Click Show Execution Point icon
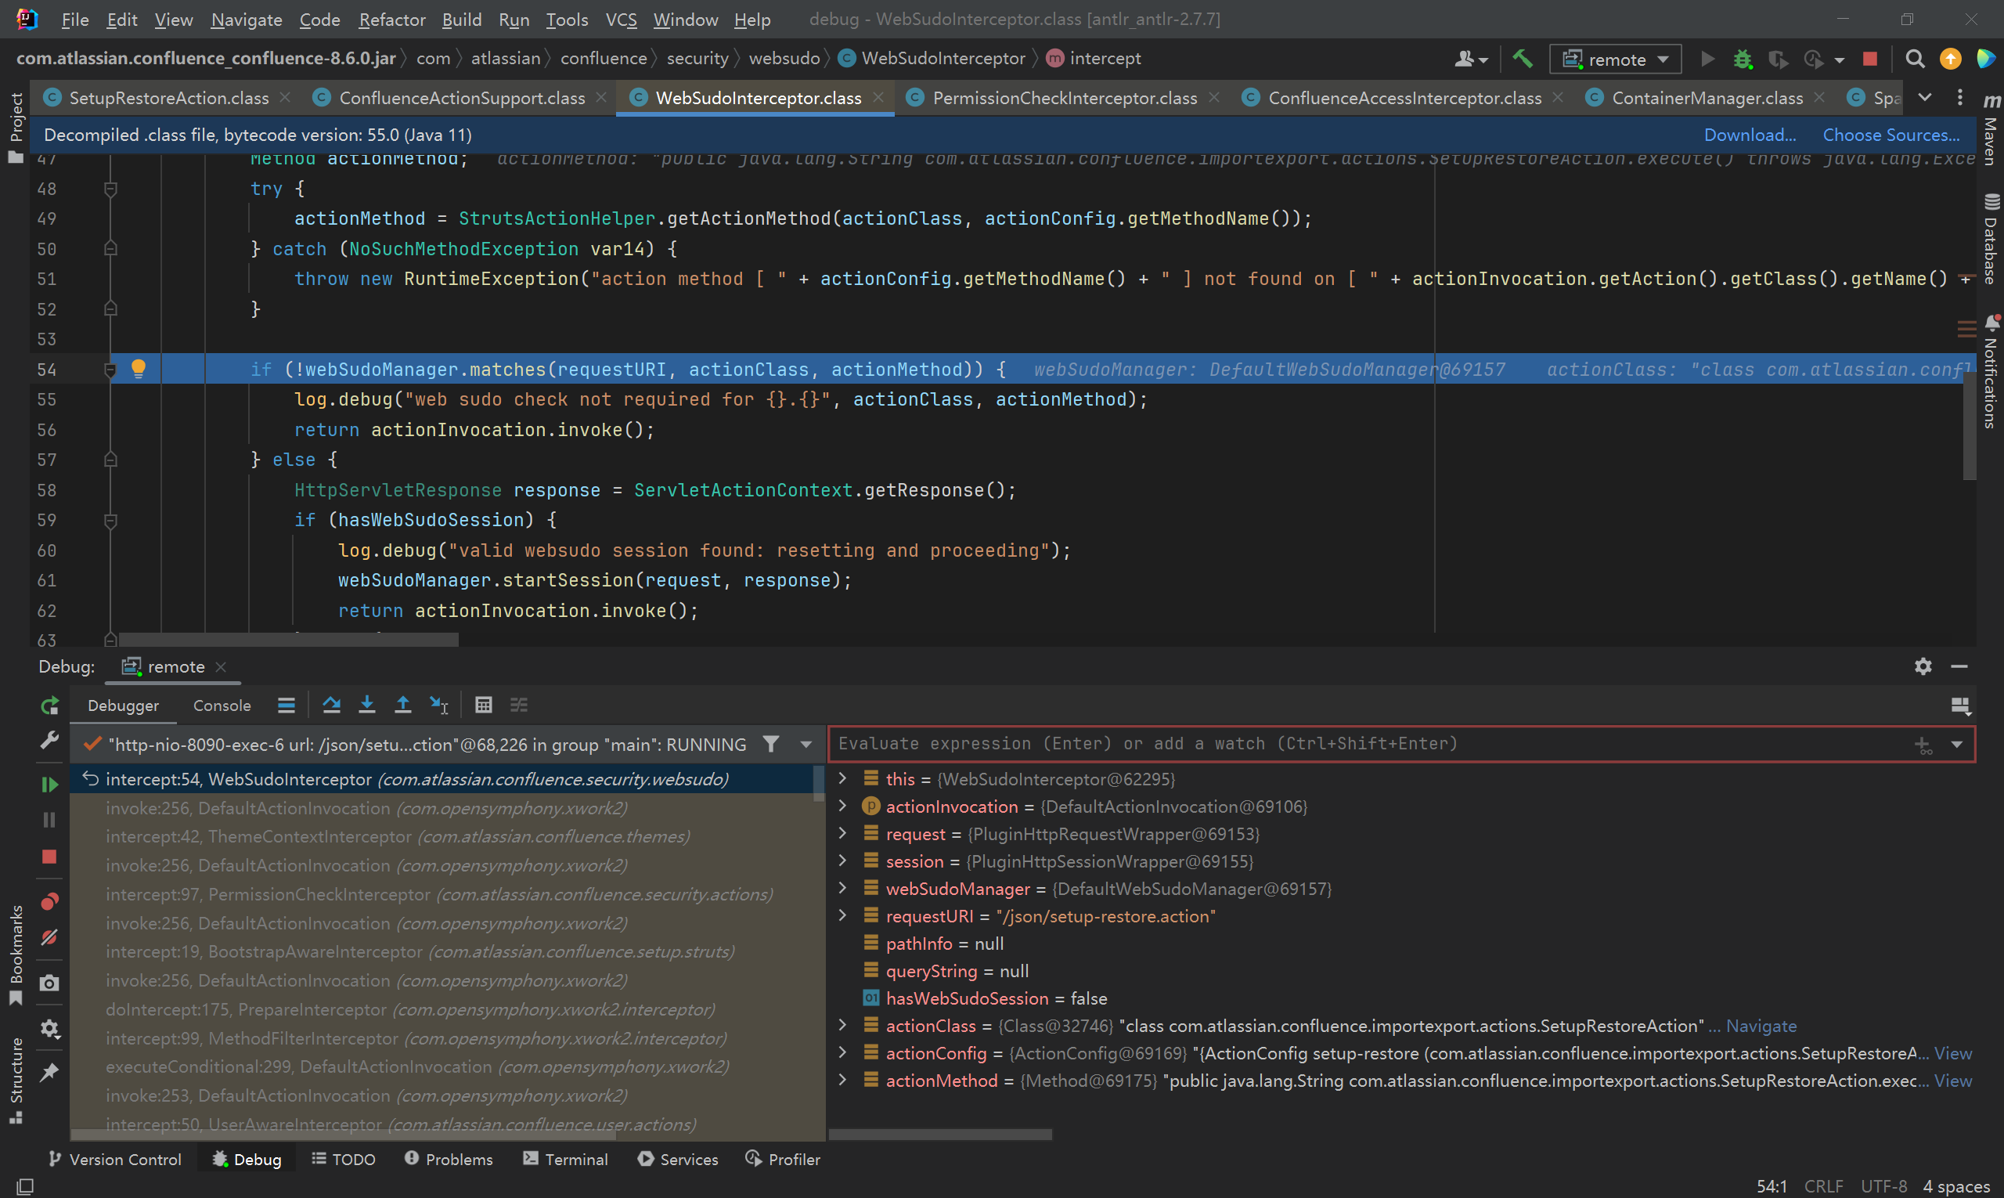The image size is (2004, 1198). pyautogui.click(x=286, y=705)
